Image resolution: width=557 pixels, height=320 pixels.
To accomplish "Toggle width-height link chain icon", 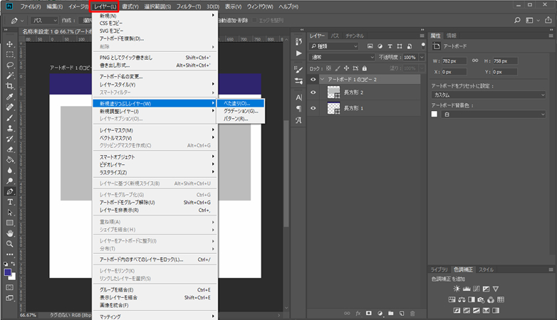I will pyautogui.click(x=475, y=60).
